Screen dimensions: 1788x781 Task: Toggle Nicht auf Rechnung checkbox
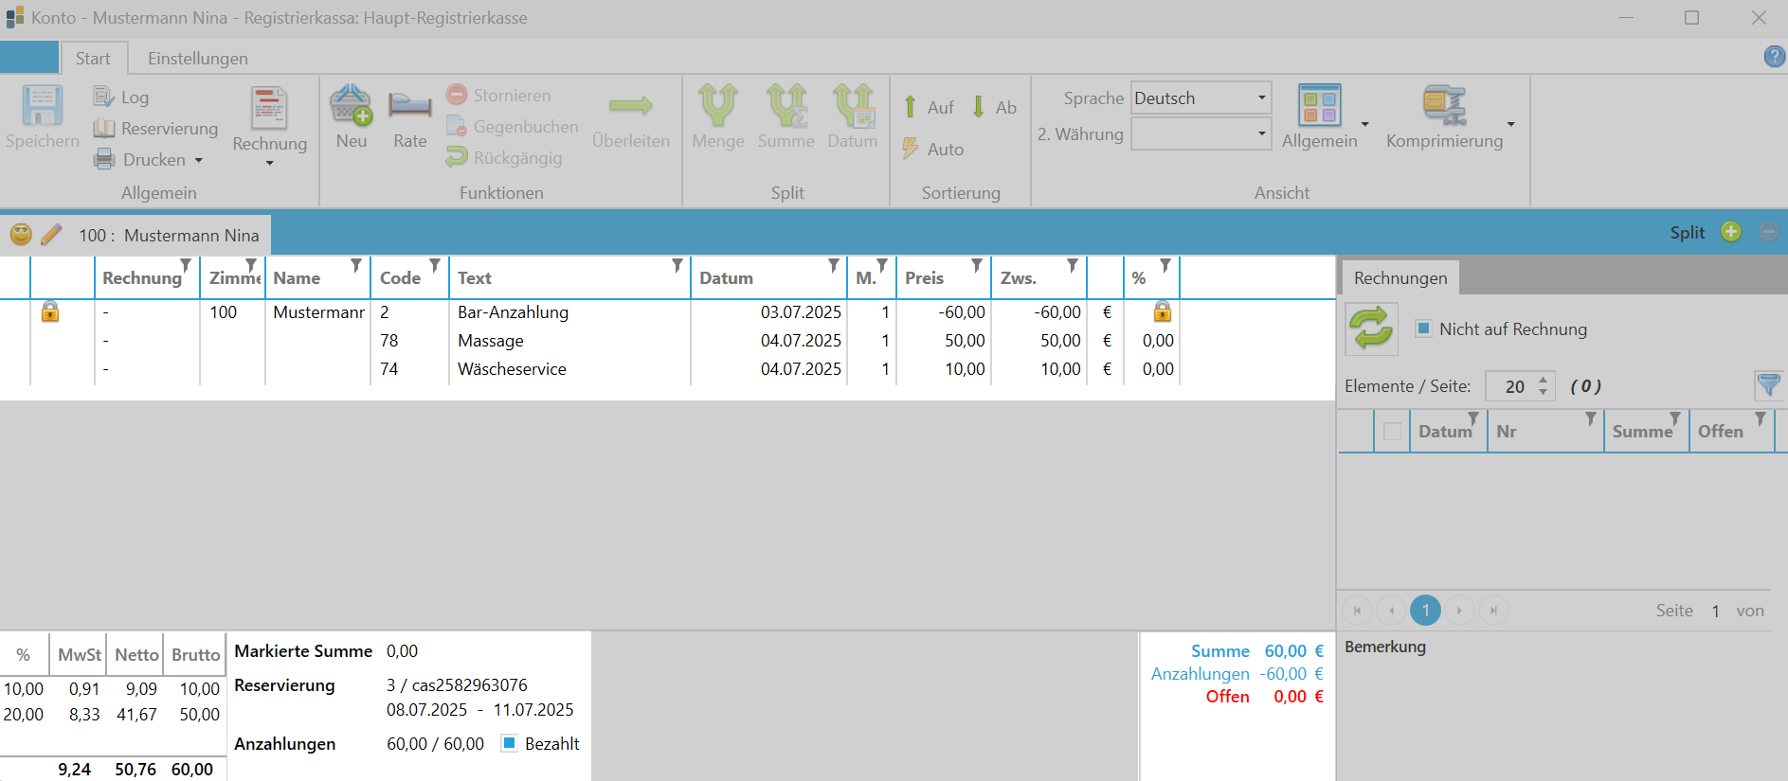point(1422,328)
